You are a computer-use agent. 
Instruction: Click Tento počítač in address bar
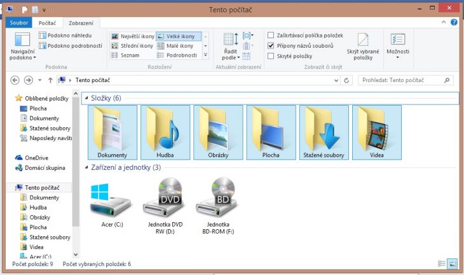point(93,80)
